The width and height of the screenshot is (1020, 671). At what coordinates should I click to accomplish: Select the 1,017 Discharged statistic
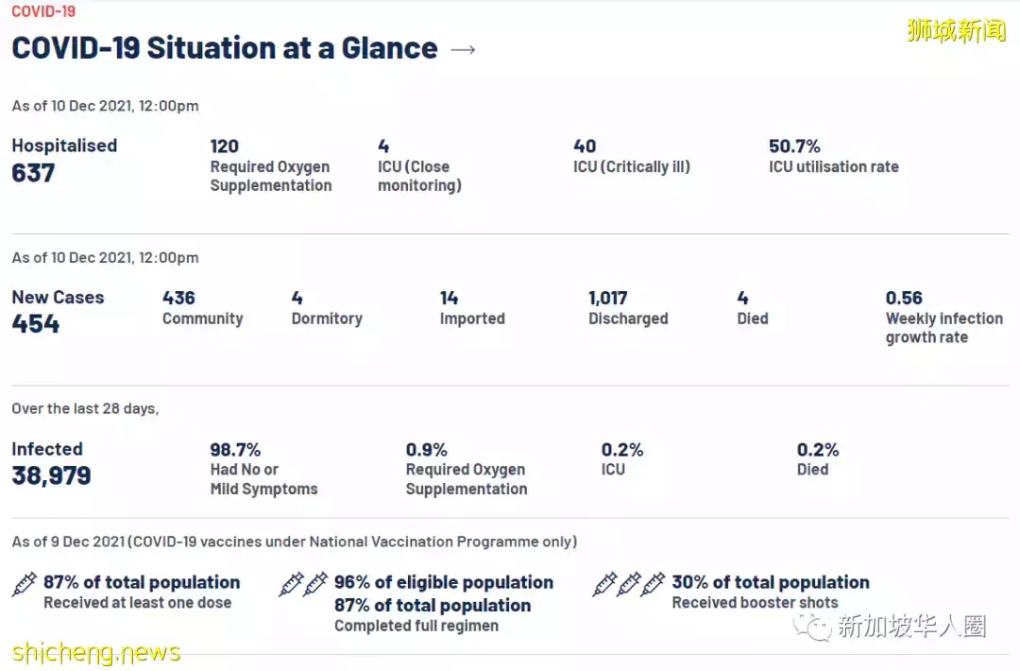tap(608, 298)
